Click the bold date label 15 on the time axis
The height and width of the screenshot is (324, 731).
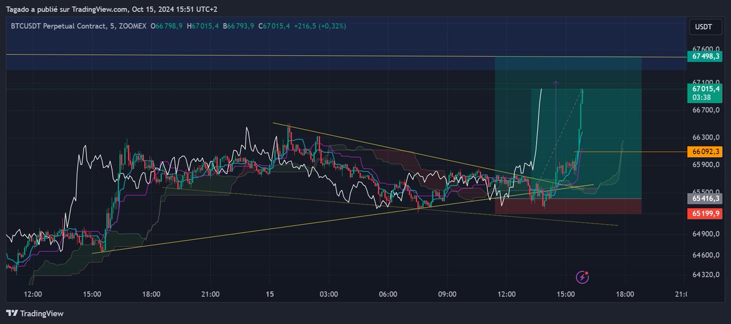(x=269, y=294)
